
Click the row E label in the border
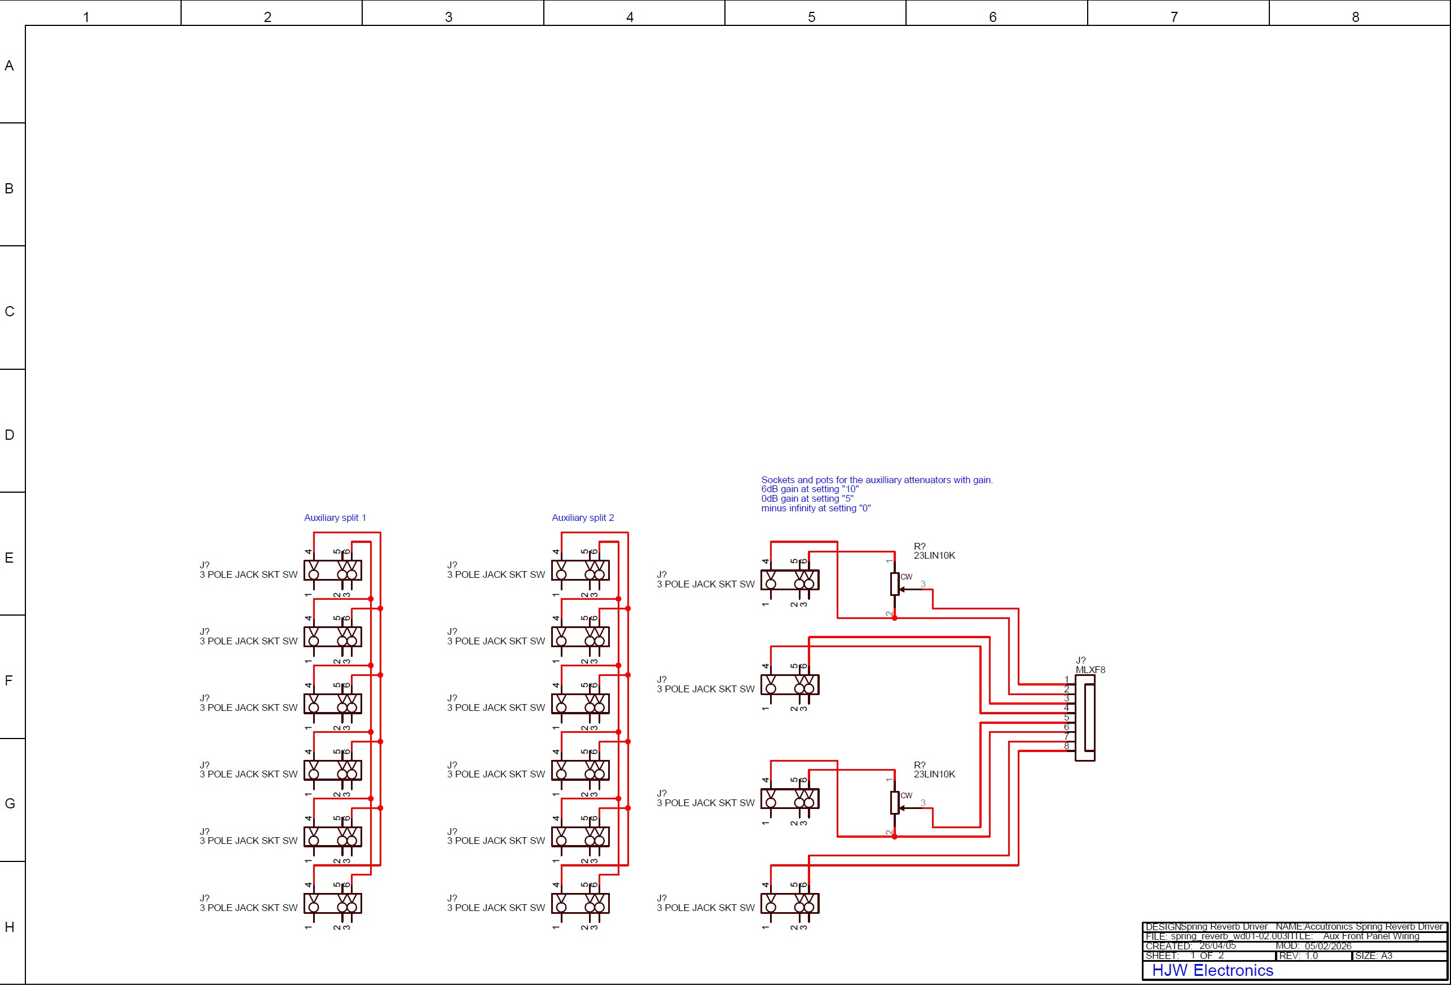(8, 558)
